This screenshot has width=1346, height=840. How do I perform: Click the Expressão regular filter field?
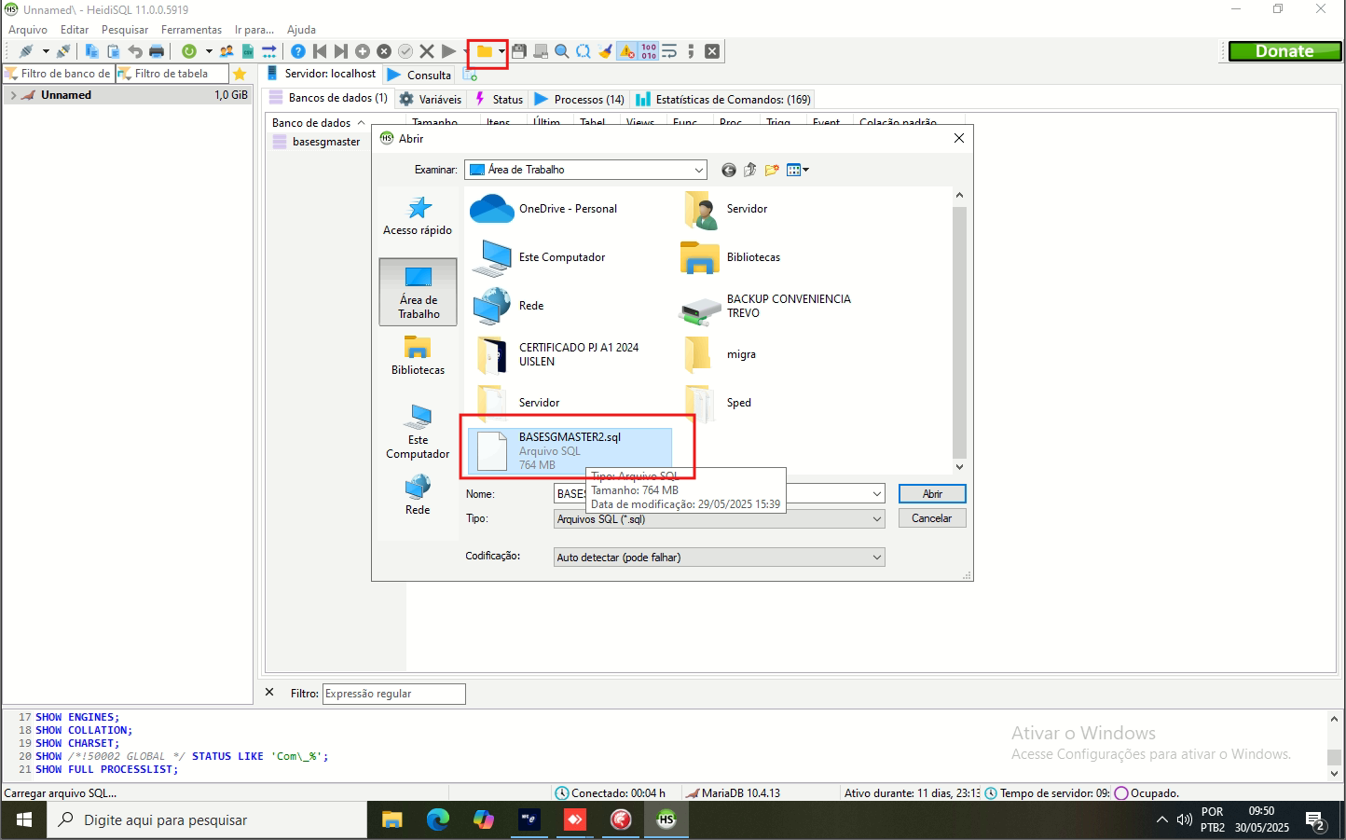coord(393,694)
